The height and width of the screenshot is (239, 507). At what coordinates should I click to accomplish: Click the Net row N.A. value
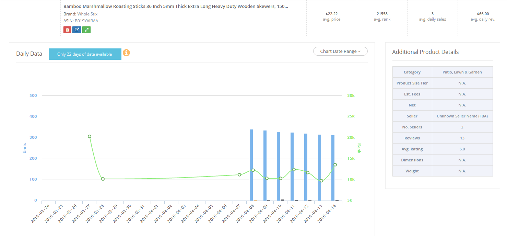462,105
